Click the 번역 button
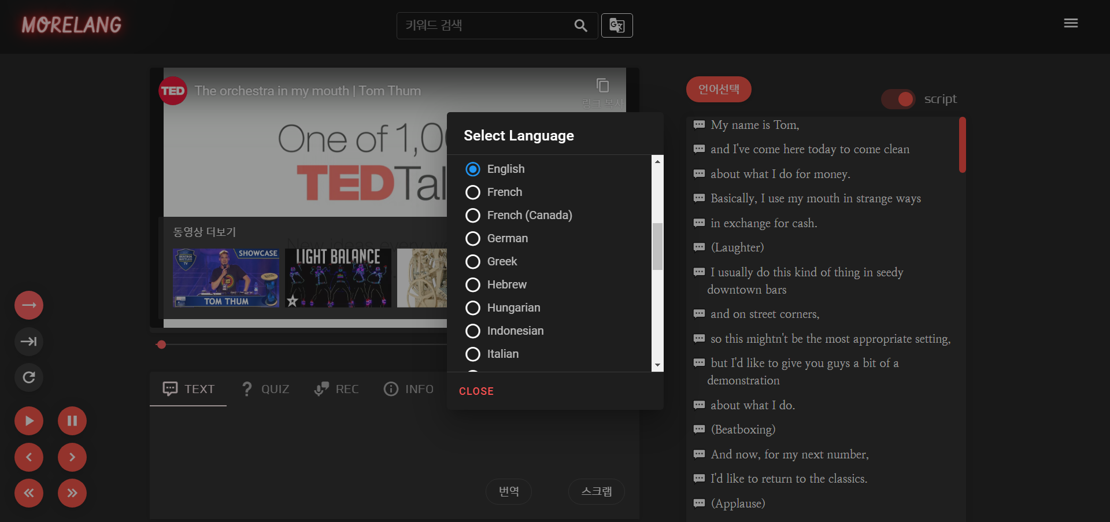The image size is (1110, 522). [509, 491]
